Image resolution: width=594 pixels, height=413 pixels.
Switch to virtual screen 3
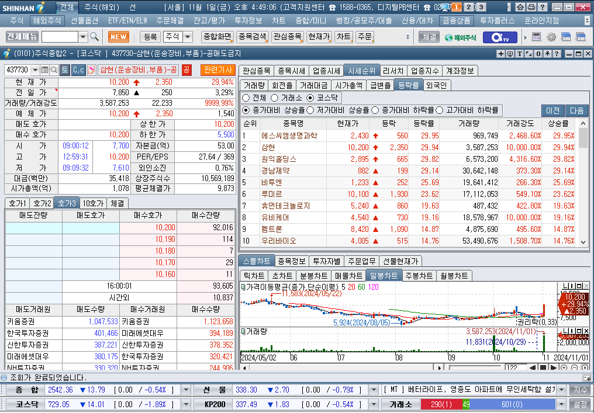[481, 7]
